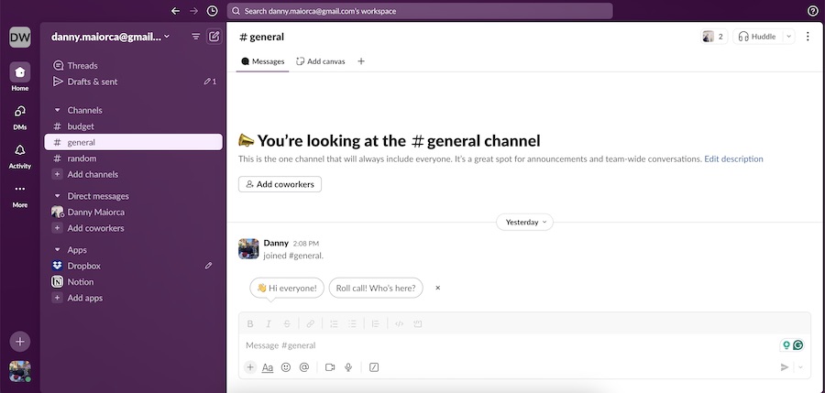The image size is (825, 393).
Task: Open the # general channel title
Action: [261, 37]
